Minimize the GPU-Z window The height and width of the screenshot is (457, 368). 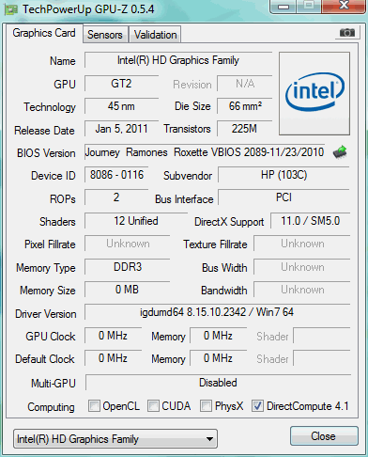[x=284, y=7]
